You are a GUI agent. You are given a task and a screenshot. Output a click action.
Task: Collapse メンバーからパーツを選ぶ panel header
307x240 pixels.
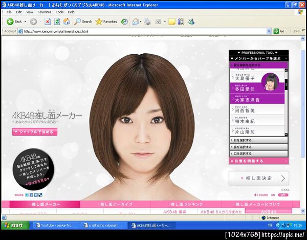[x=258, y=58]
